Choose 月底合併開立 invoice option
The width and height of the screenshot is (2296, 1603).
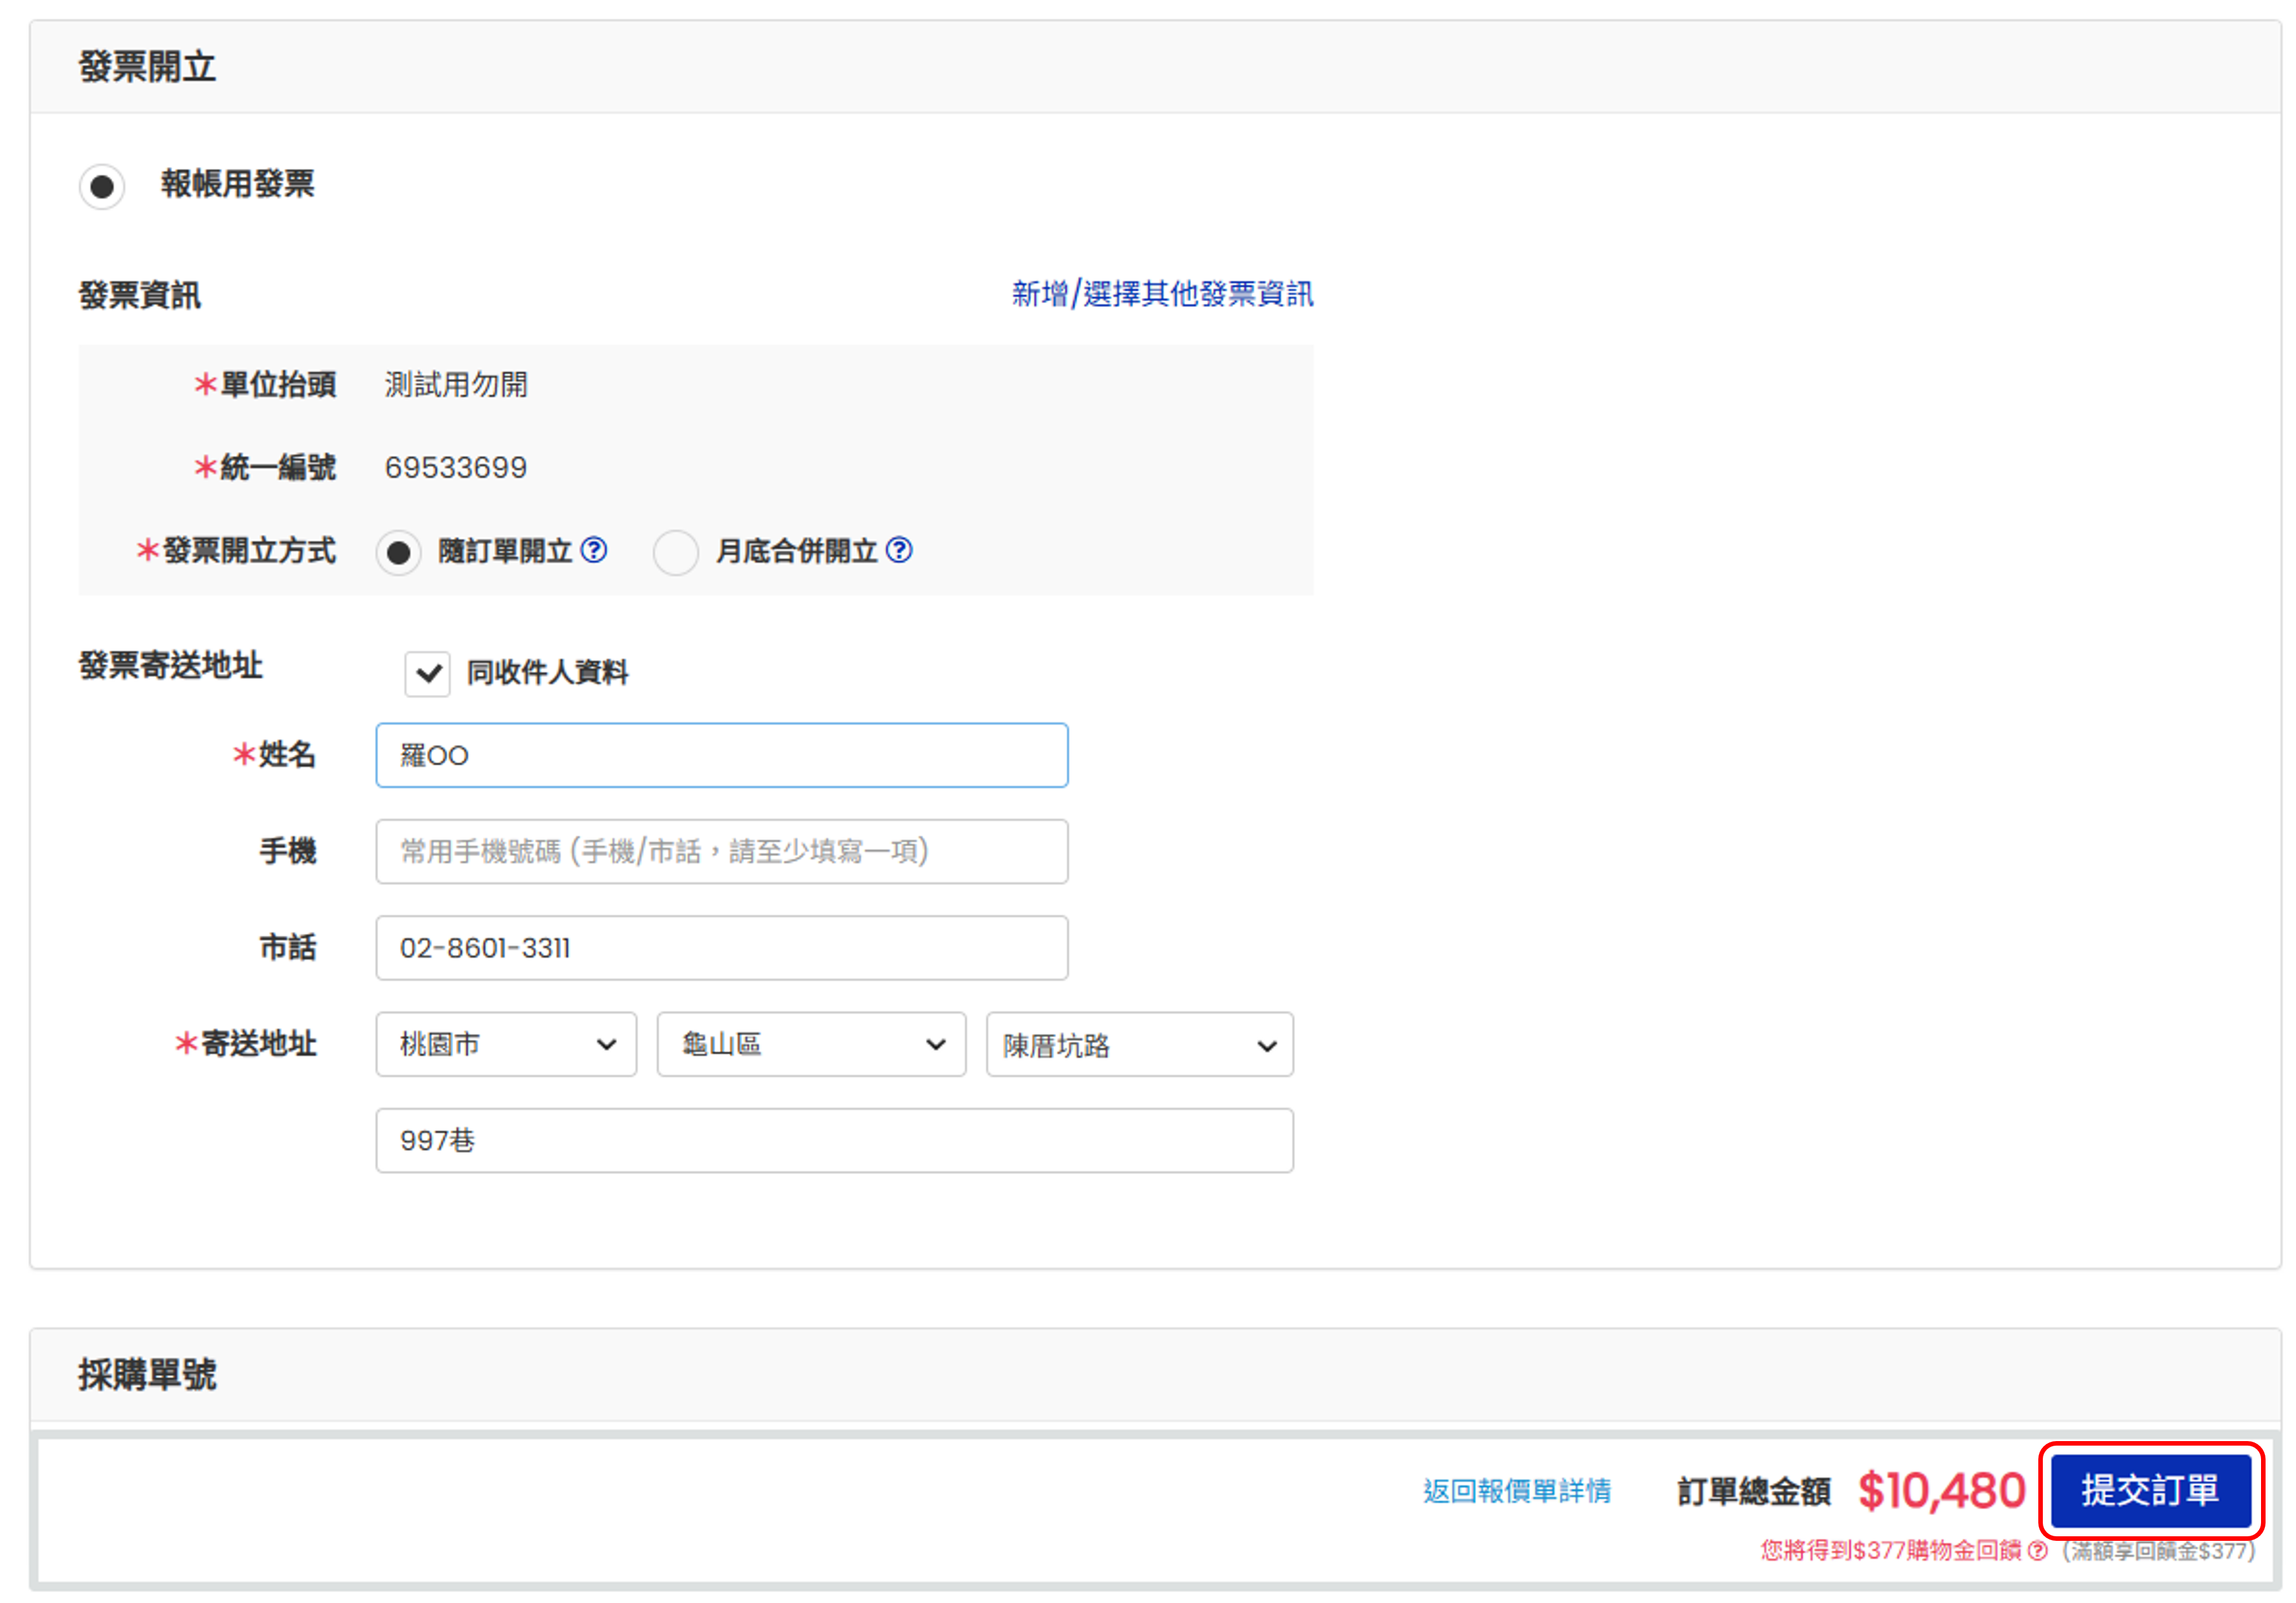coord(675,552)
